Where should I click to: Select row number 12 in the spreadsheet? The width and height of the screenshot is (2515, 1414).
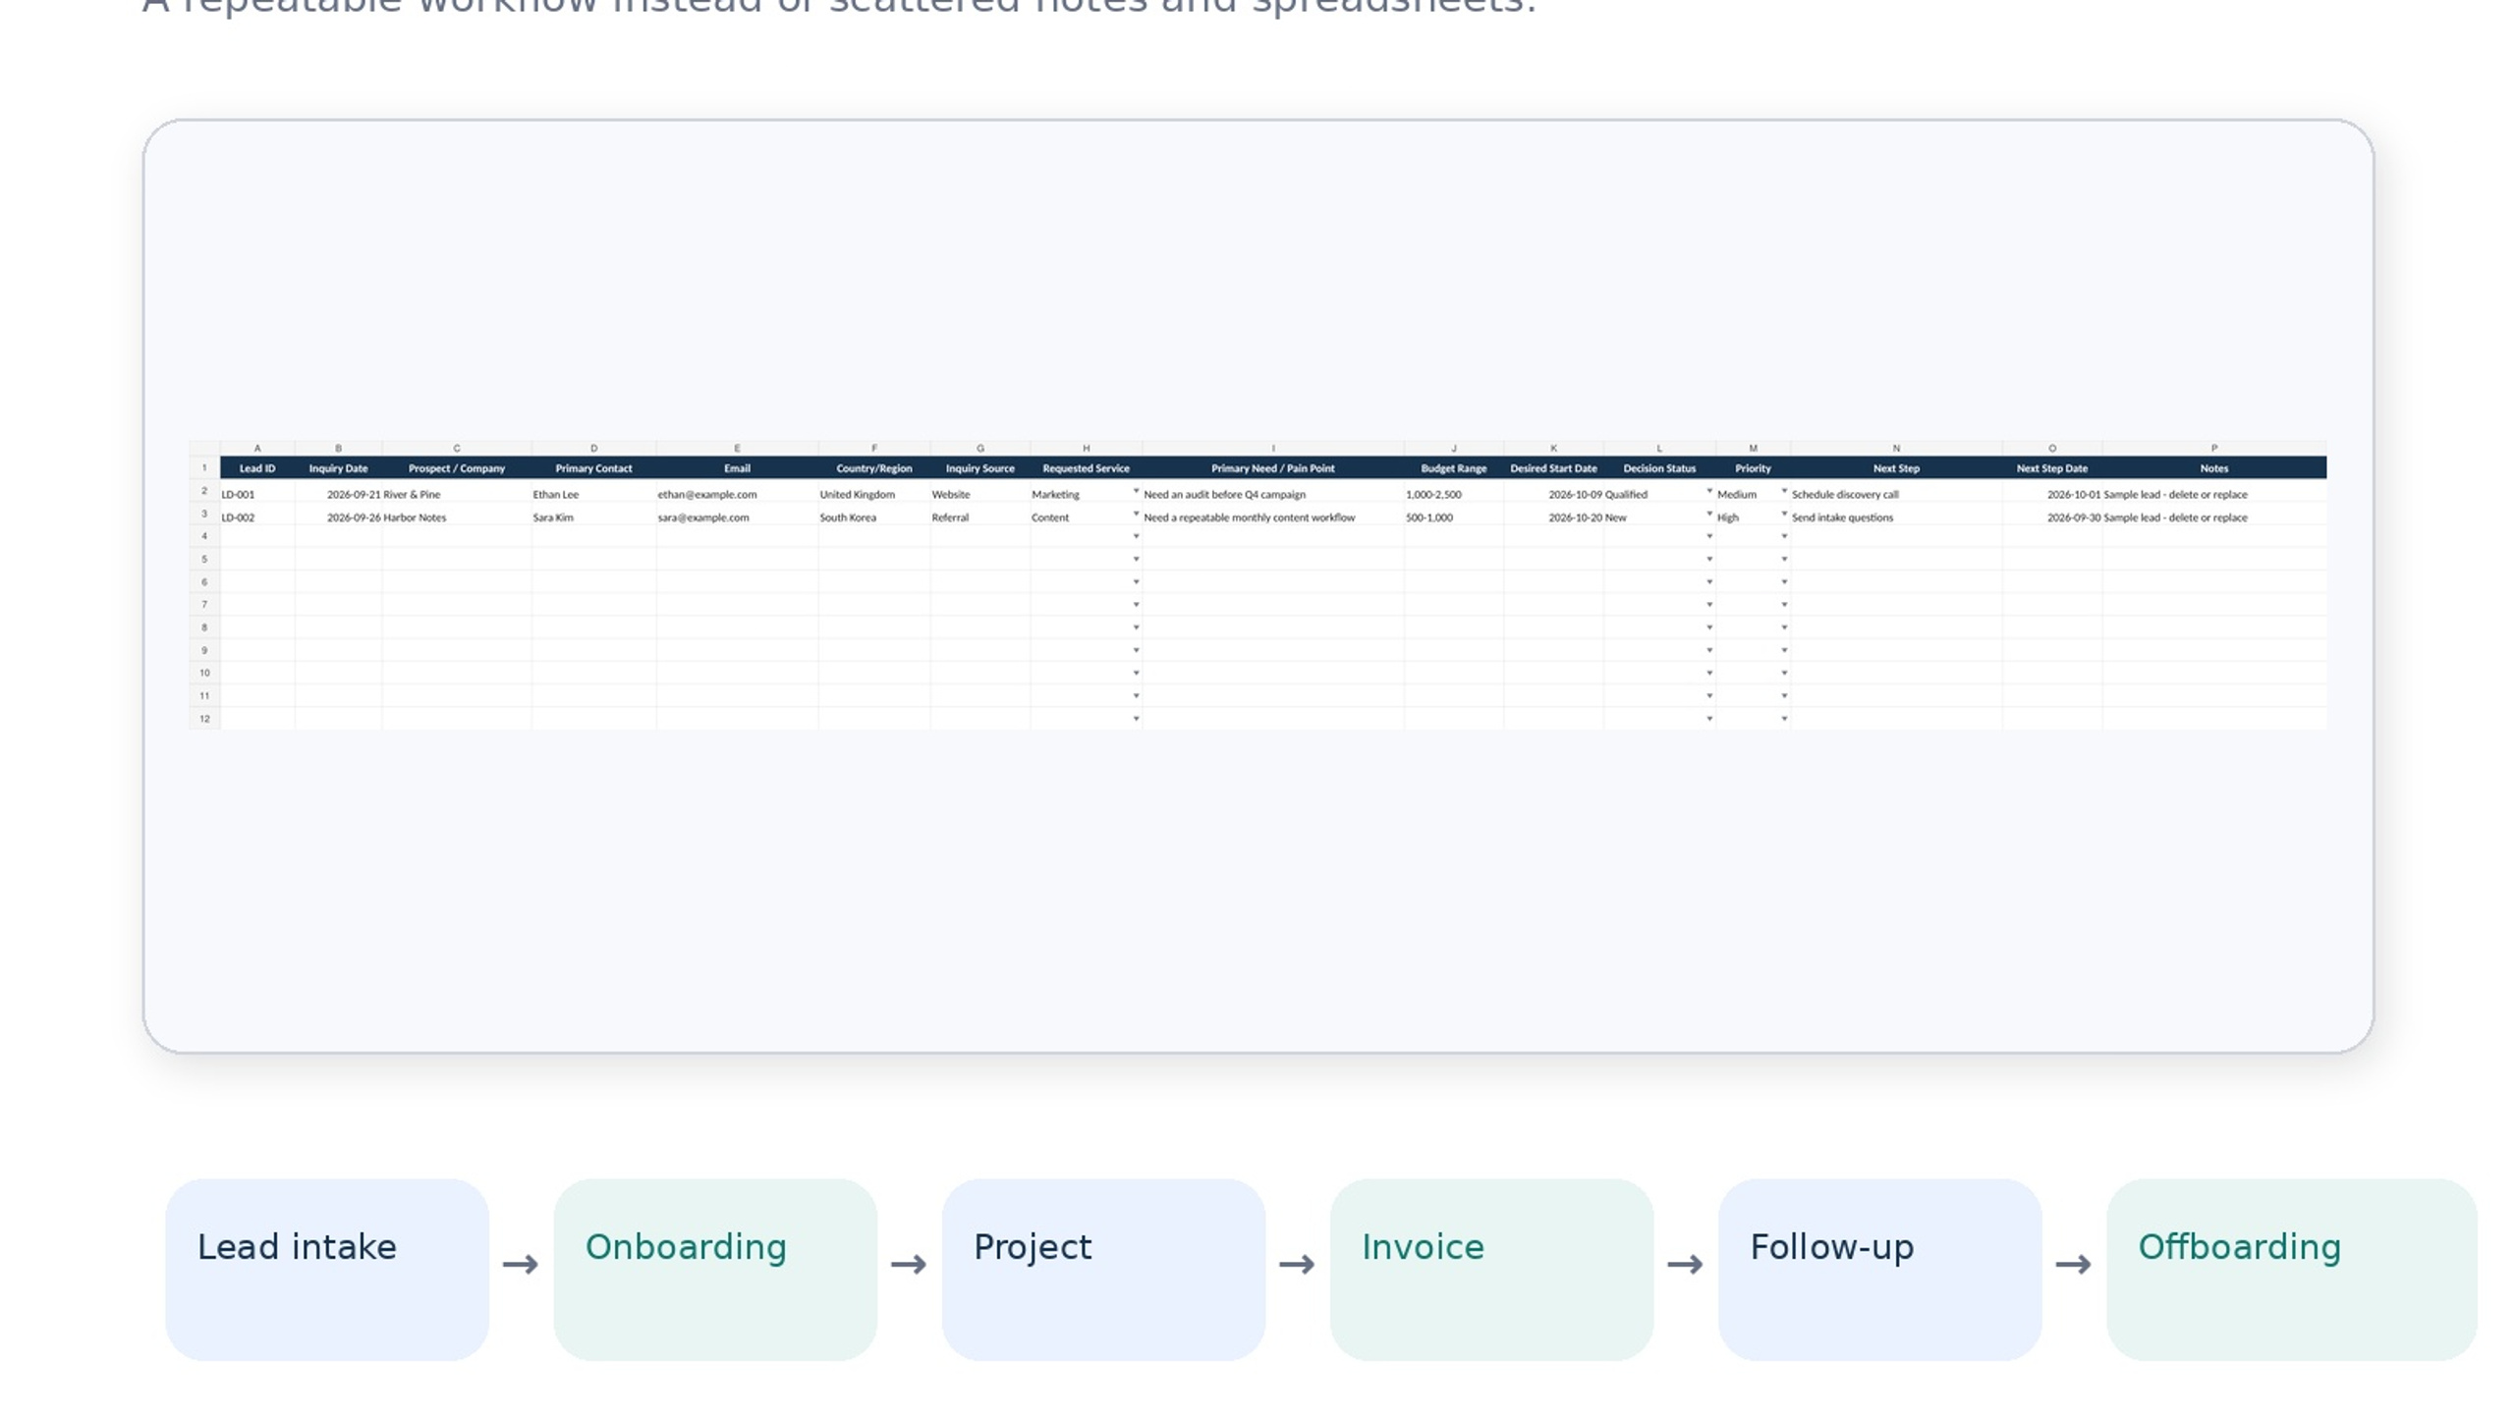[x=204, y=719]
